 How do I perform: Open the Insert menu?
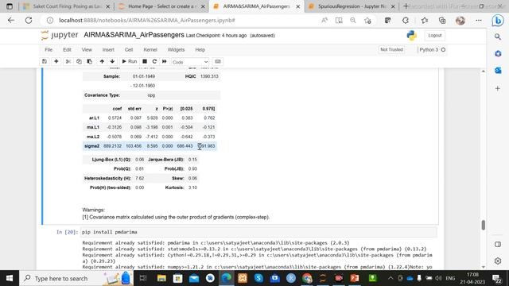point(108,49)
